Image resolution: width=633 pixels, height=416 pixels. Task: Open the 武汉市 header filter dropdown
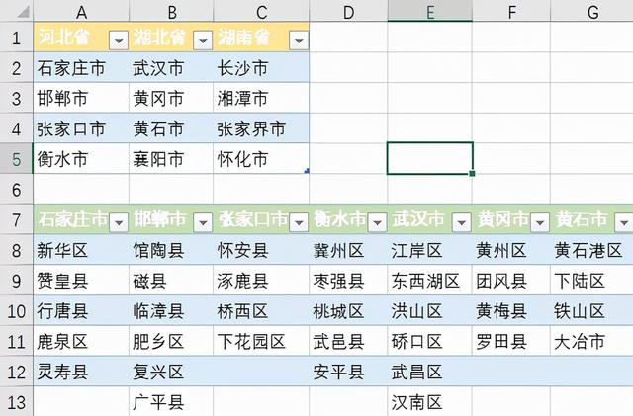point(462,222)
